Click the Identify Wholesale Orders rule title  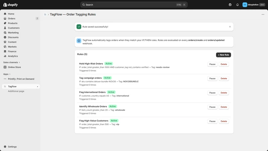pyautogui.click(x=93, y=106)
